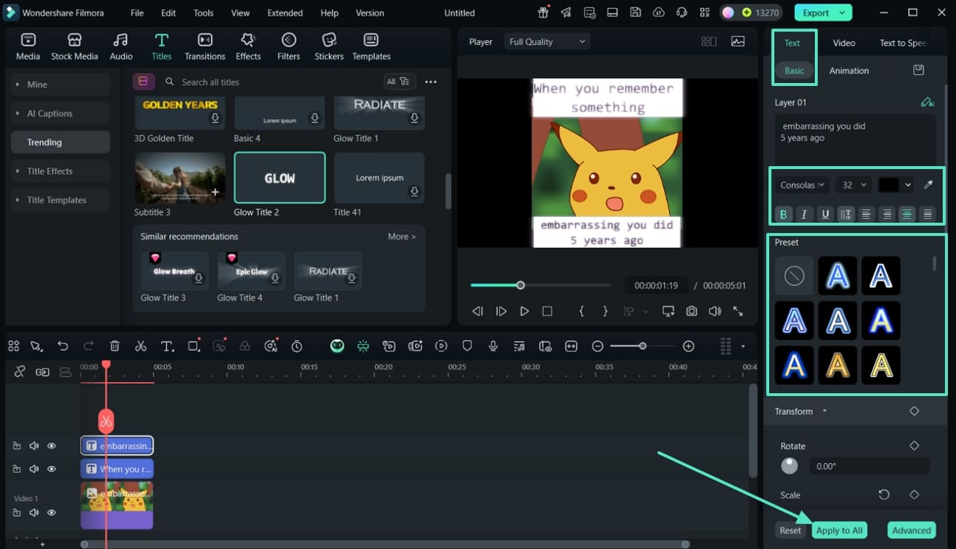
Task: Undo the last action in timeline toolbar
Action: [x=63, y=346]
